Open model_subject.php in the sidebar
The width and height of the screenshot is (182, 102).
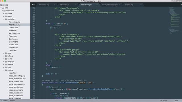tap(16, 93)
